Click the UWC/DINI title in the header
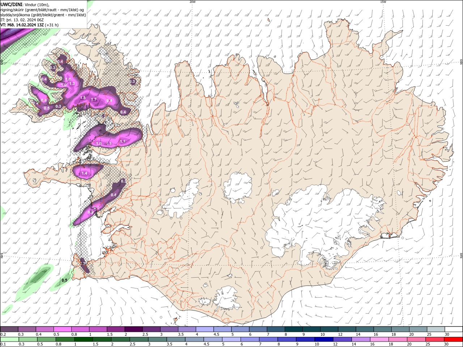Screen dimensions: 463x347 pyautogui.click(x=11, y=4)
